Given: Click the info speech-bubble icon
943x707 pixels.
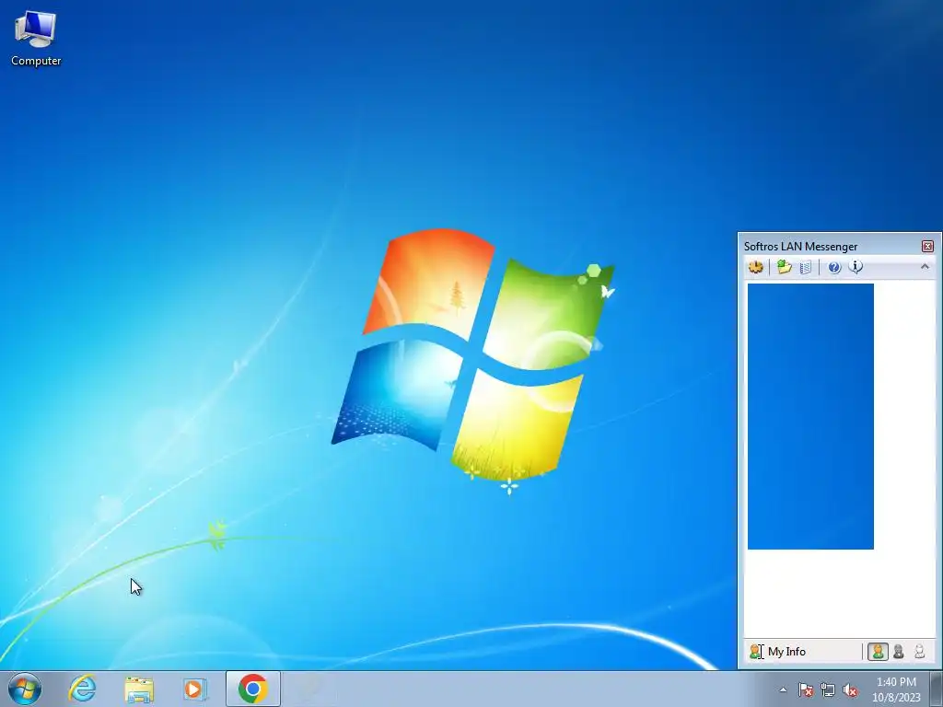Looking at the screenshot, I should pyautogui.click(x=856, y=267).
